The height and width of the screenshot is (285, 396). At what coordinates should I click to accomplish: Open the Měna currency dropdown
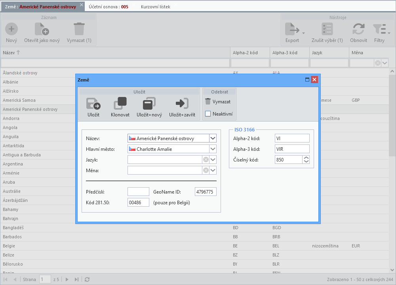(x=213, y=170)
